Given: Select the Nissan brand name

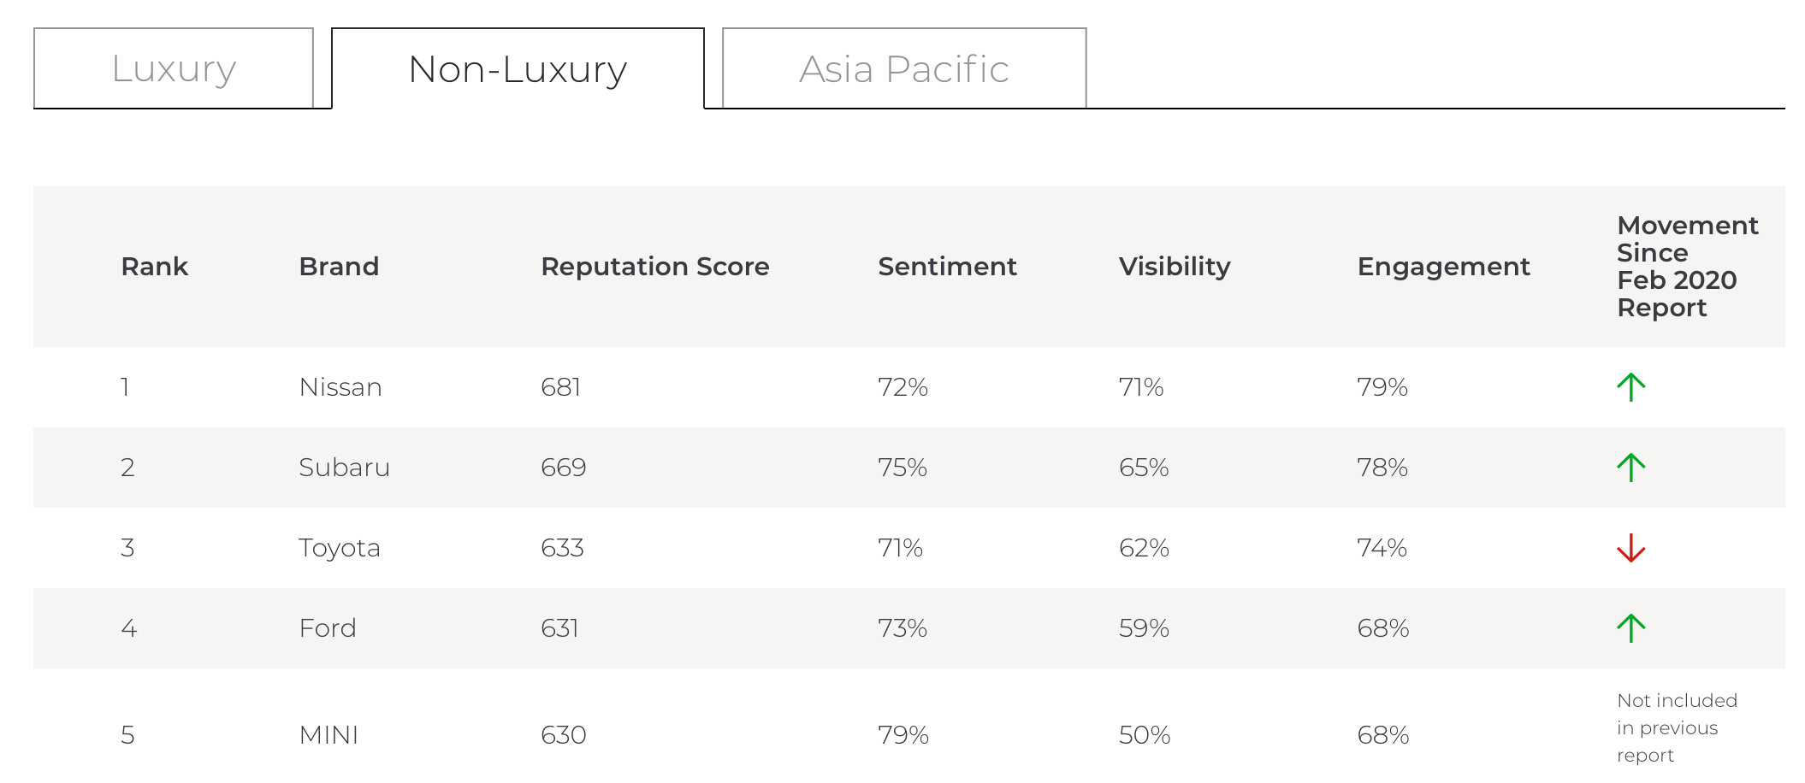Looking at the screenshot, I should click(340, 387).
